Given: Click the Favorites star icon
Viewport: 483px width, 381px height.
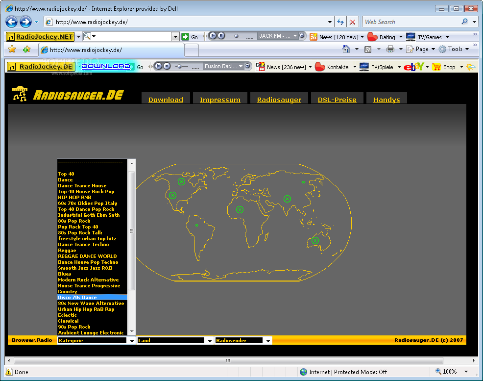Looking at the screenshot, I should [12, 49].
